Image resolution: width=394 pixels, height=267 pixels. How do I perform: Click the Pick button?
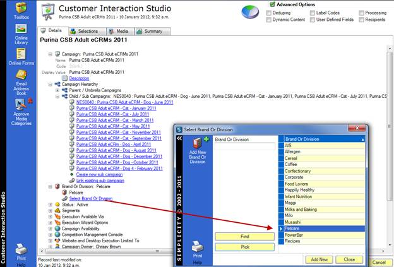[x=245, y=247]
